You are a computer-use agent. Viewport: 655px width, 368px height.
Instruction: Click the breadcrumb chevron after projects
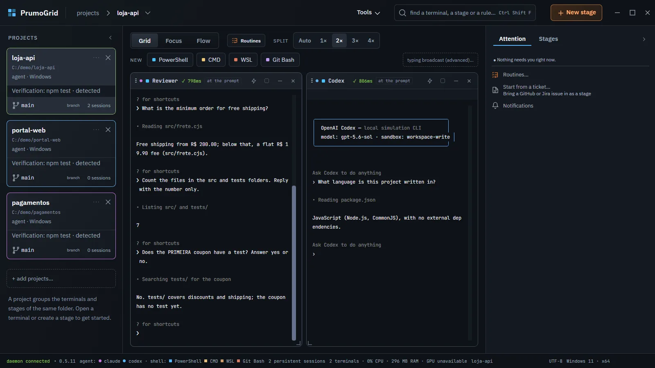click(x=108, y=13)
